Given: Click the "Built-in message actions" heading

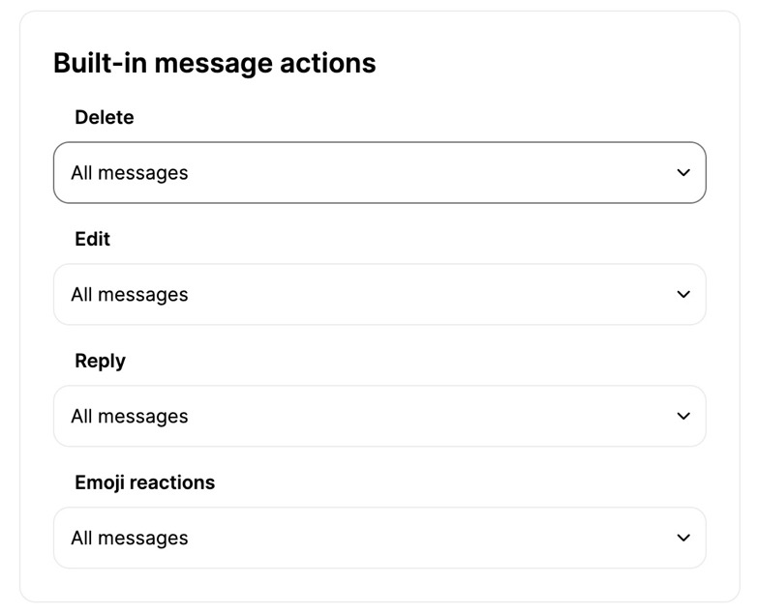Looking at the screenshot, I should [214, 63].
